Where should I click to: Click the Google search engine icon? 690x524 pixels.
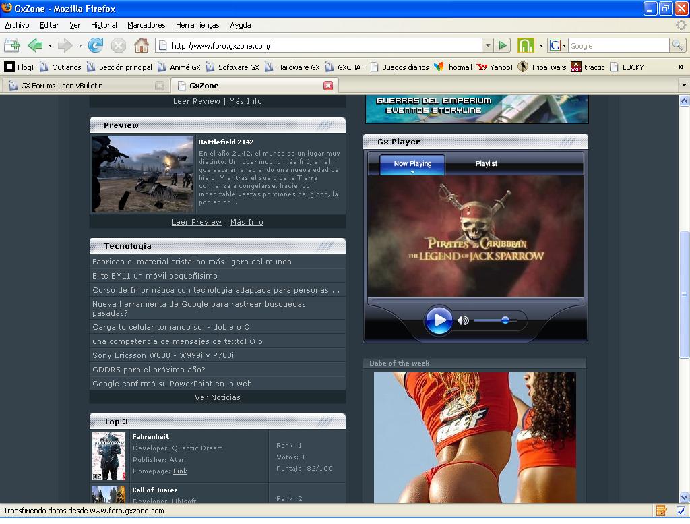pyautogui.click(x=555, y=45)
